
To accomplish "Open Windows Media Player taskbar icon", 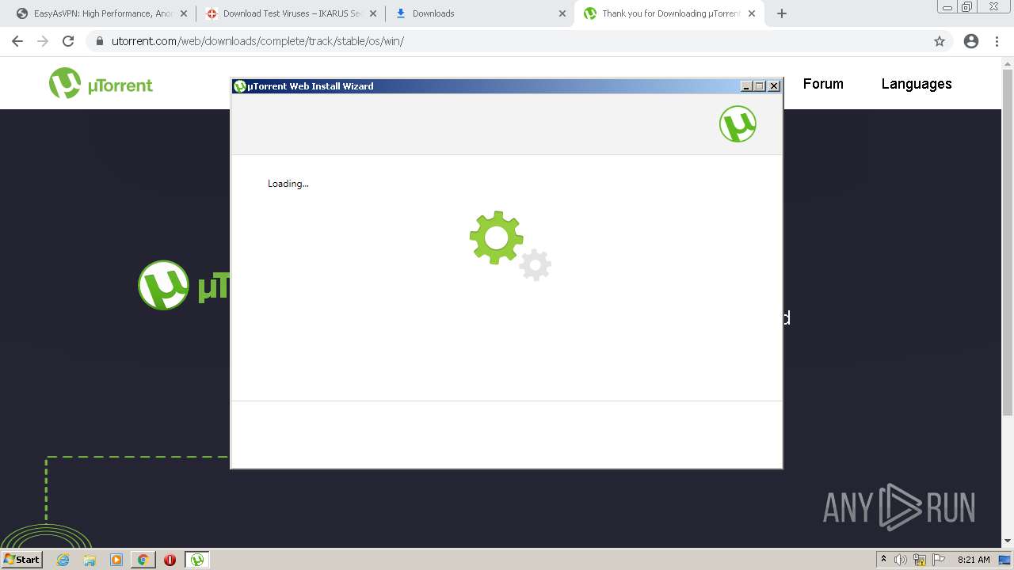I will (116, 560).
